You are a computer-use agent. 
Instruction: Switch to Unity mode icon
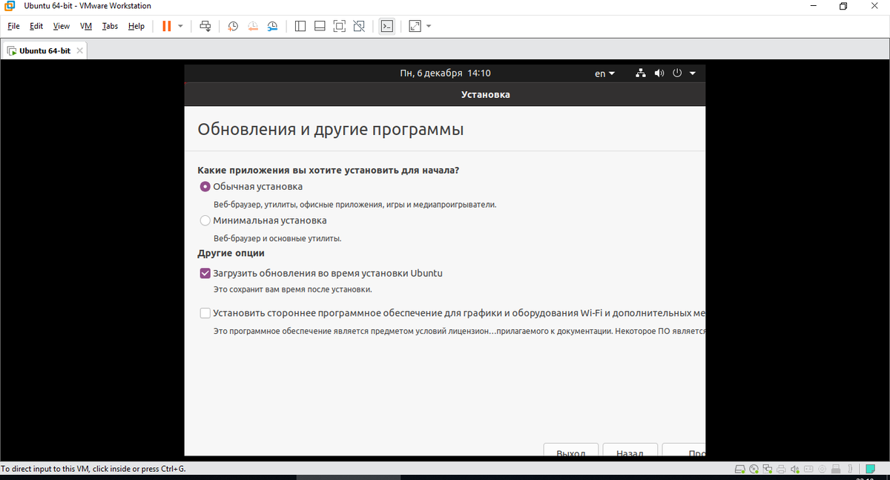click(359, 26)
